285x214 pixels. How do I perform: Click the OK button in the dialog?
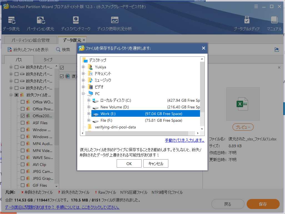click(x=129, y=163)
